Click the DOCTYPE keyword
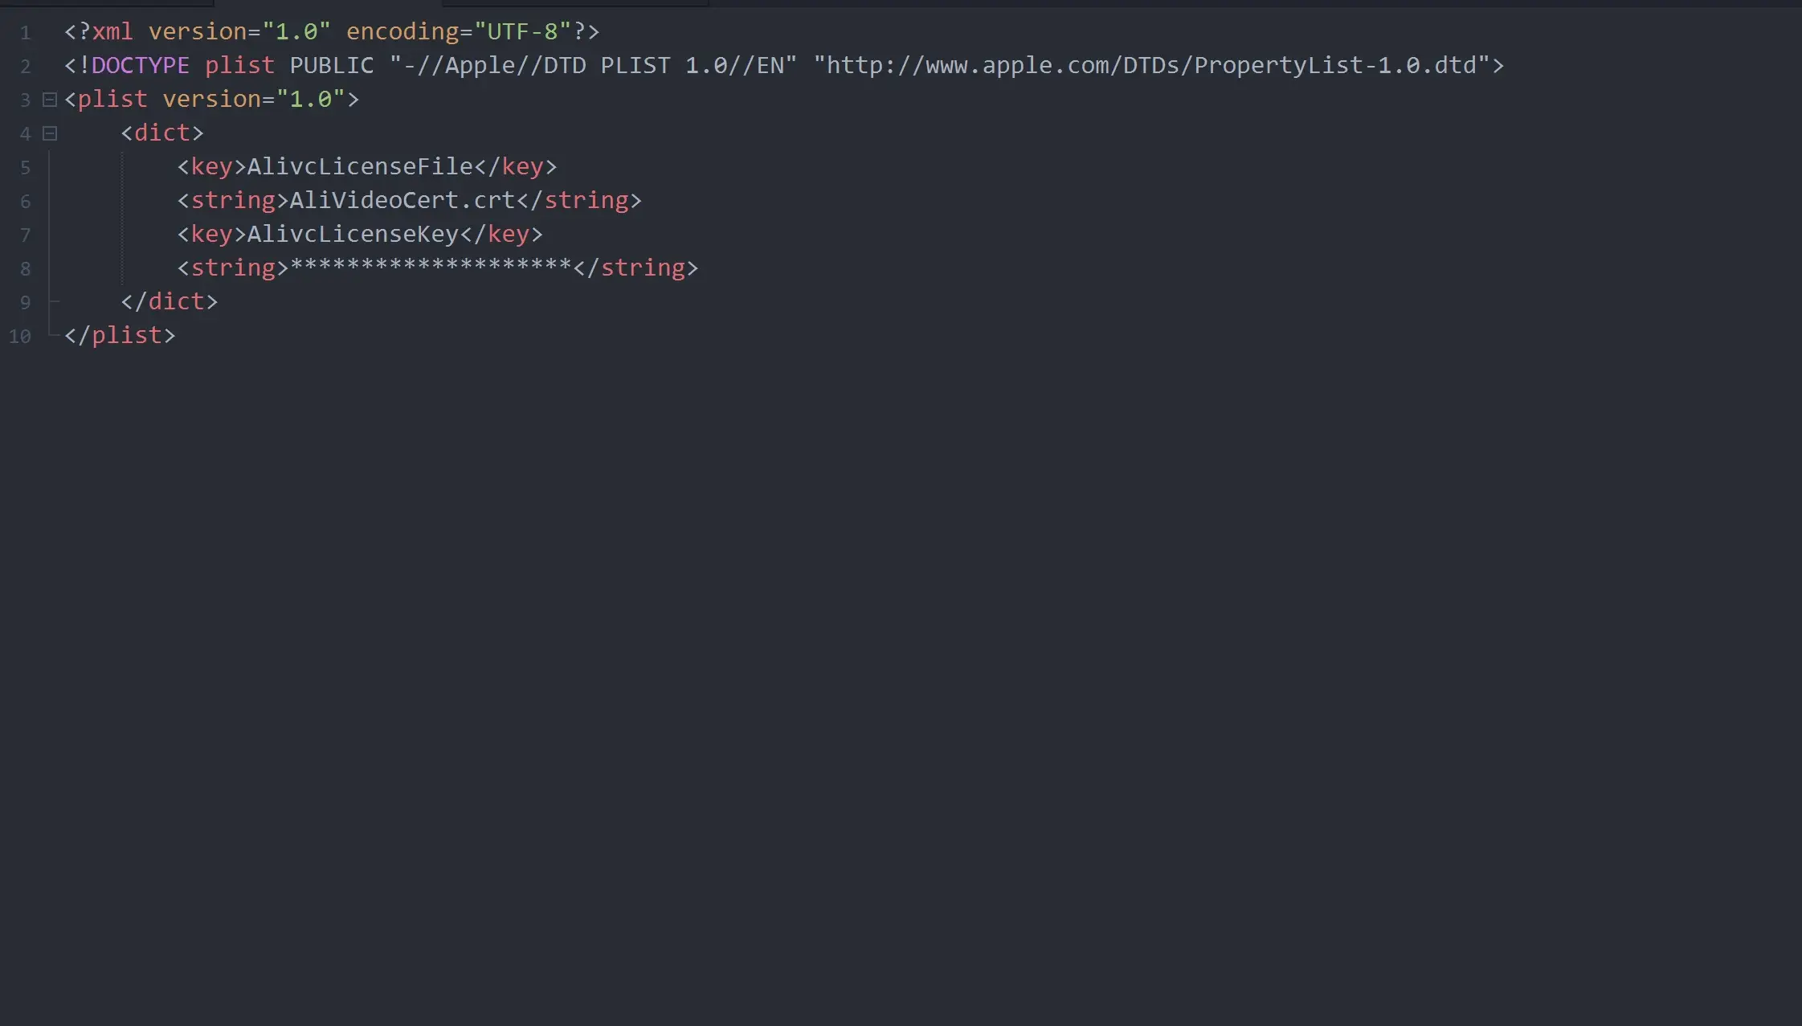 click(x=141, y=65)
